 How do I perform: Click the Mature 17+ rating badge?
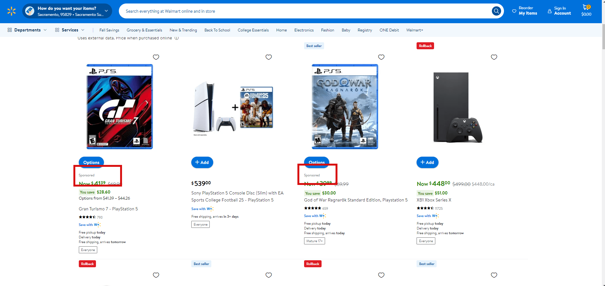pyautogui.click(x=315, y=241)
